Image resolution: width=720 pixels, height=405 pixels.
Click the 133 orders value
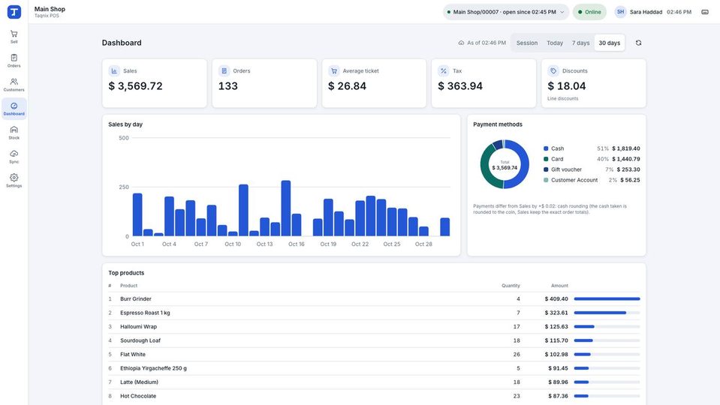tap(228, 86)
